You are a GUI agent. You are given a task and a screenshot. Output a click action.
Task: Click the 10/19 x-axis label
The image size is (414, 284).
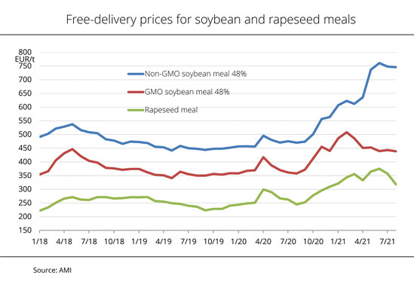pos(213,242)
